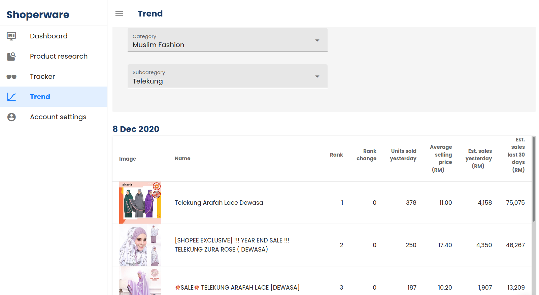The height and width of the screenshot is (295, 539).
Task: Open Account settings in sidebar
Action: pyautogui.click(x=54, y=117)
